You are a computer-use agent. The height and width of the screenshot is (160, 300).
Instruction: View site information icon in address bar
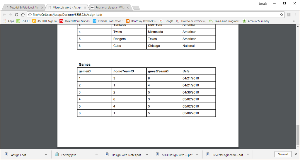tap(30, 15)
